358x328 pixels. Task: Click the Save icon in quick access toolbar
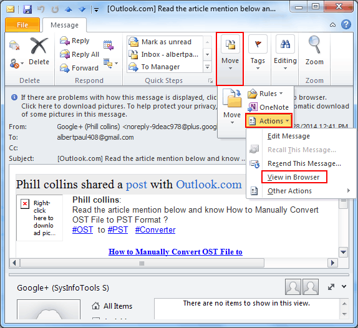tap(27, 9)
